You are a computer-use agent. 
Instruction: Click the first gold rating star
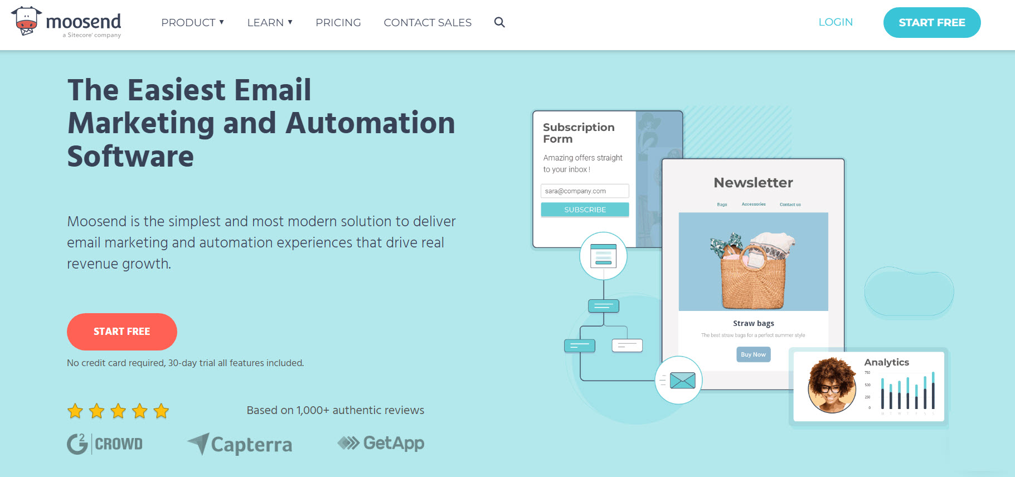tap(75, 411)
